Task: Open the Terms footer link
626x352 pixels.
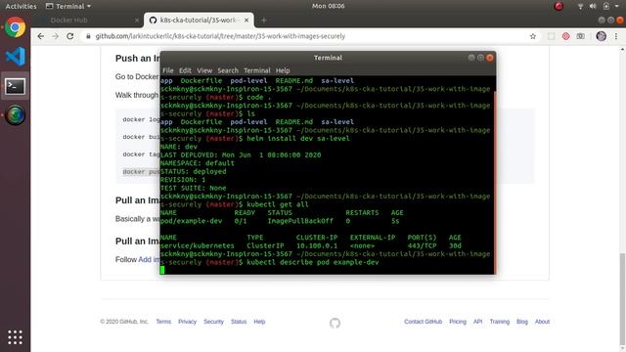Action: (163, 322)
